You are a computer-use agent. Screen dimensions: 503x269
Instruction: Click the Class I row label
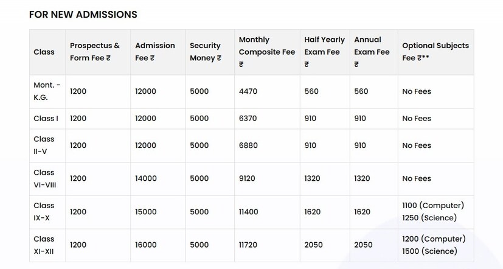click(46, 118)
